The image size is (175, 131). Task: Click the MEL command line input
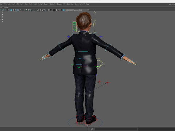tap(116, 129)
